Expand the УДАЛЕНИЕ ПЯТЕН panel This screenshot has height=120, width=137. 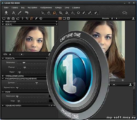(3, 106)
